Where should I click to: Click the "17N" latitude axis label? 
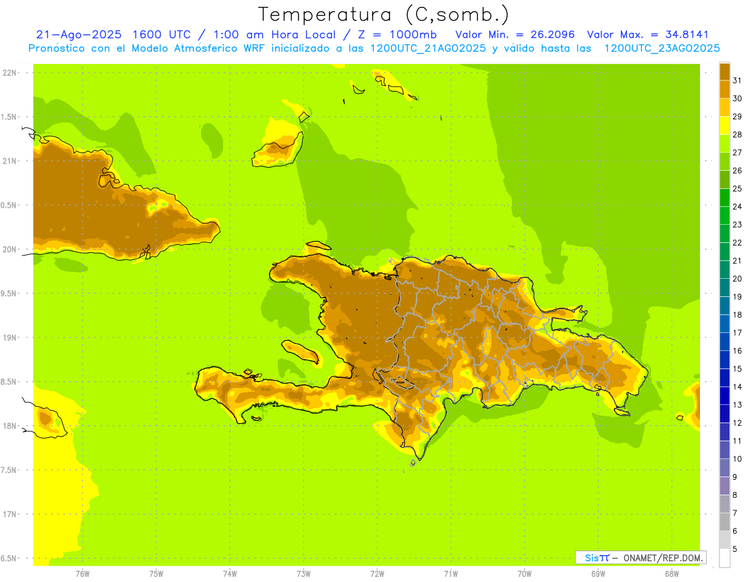tap(10, 514)
